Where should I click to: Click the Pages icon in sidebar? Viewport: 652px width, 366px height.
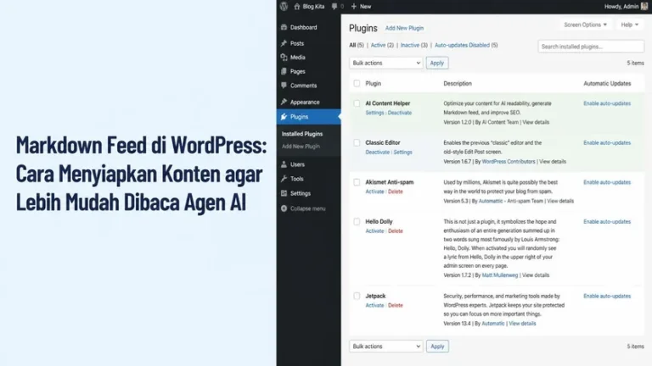point(284,71)
